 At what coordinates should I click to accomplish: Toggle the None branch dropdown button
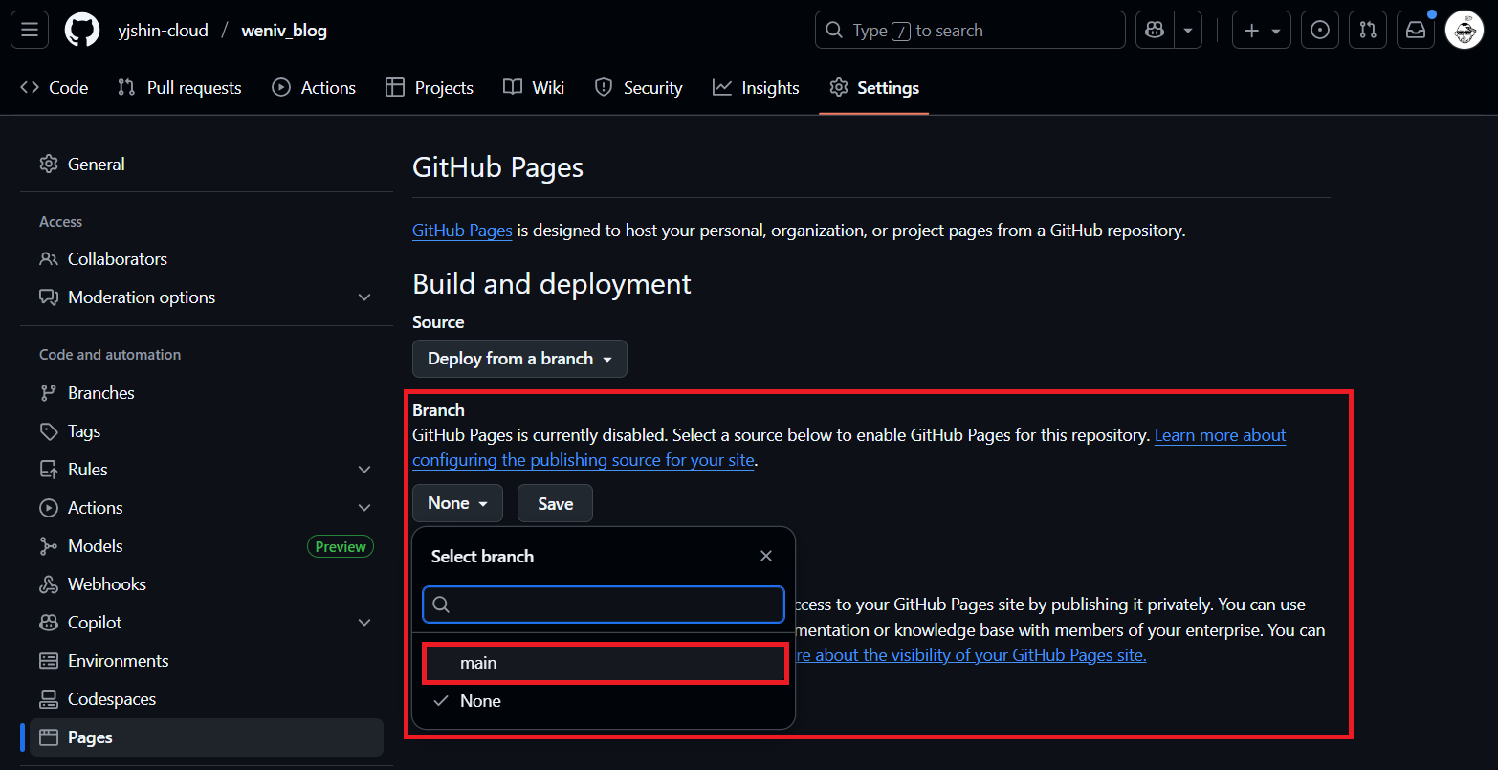pos(457,503)
